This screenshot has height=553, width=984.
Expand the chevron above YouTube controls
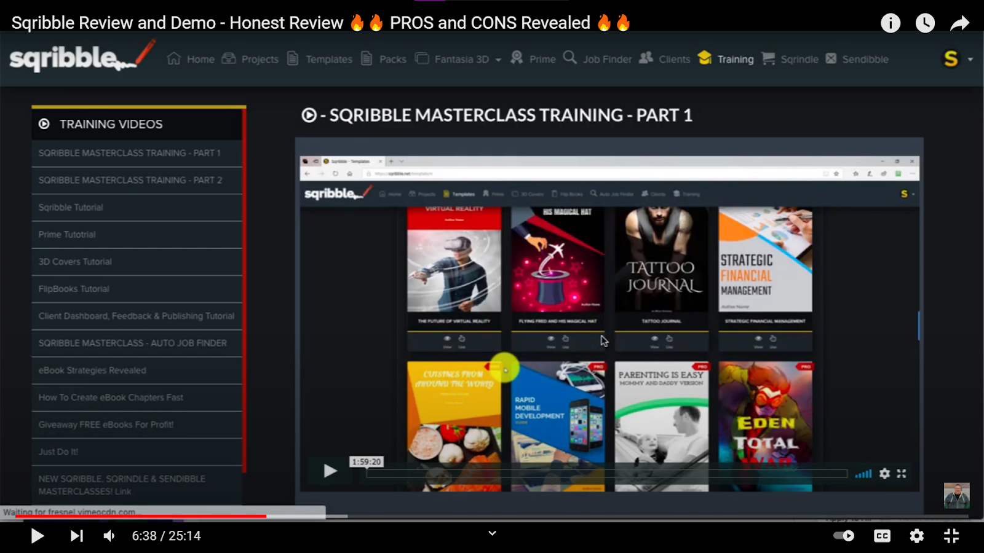pos(492,533)
